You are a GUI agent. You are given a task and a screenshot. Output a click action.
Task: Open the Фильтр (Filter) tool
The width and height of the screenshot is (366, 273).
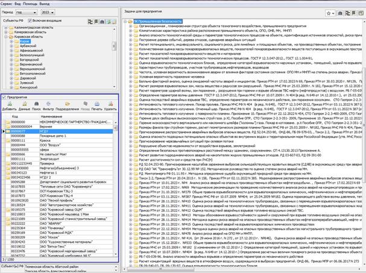pyautogui.click(x=49, y=104)
